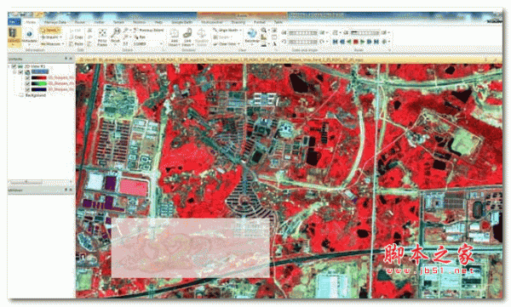Click the green roam backward arrow
511x307 pixels.
348,42
